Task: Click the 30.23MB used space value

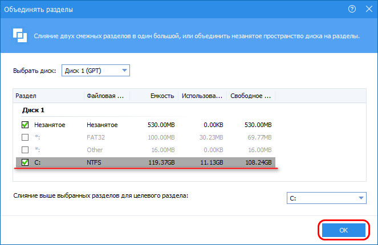Action: click(x=211, y=137)
